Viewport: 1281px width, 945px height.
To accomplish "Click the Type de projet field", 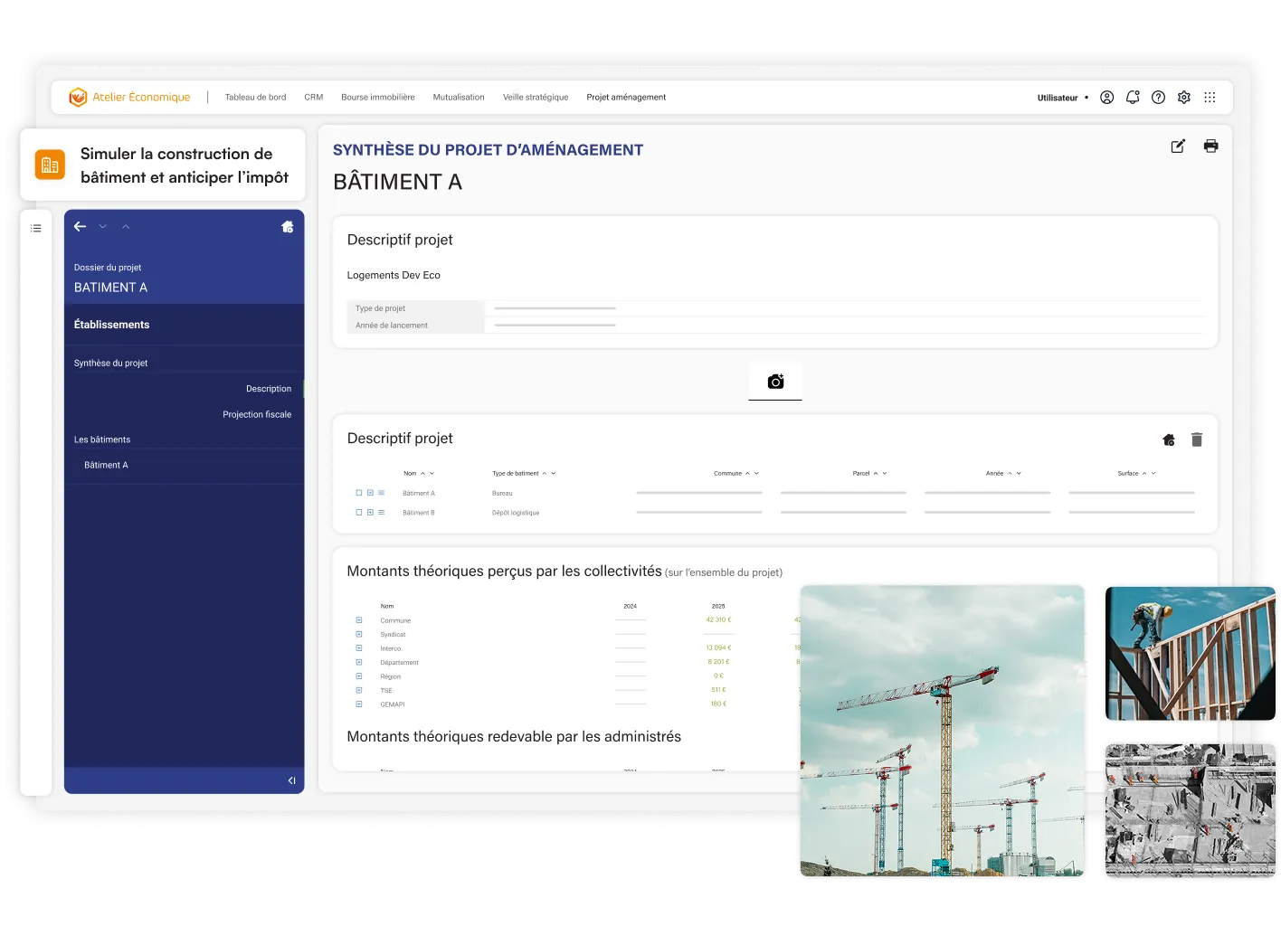I will [775, 308].
